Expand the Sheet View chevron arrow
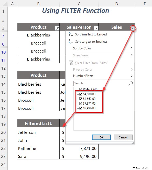 coord(132,55)
